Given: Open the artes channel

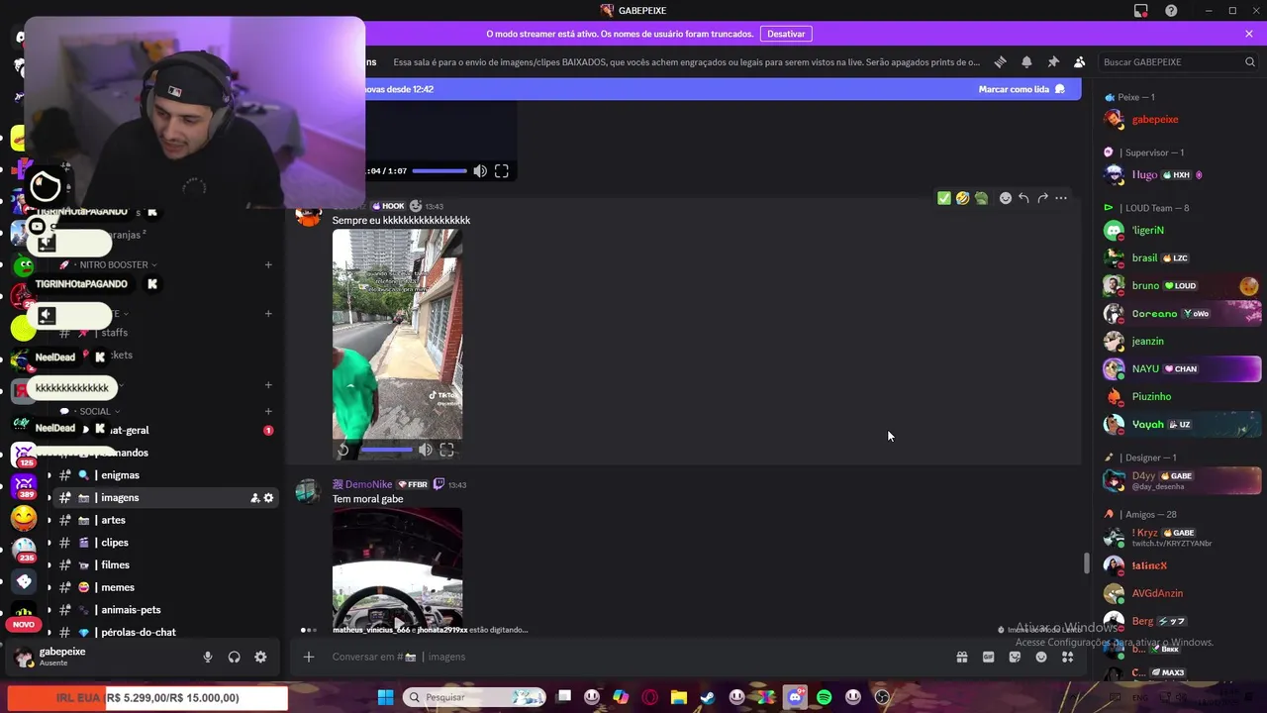Looking at the screenshot, I should [164, 520].
